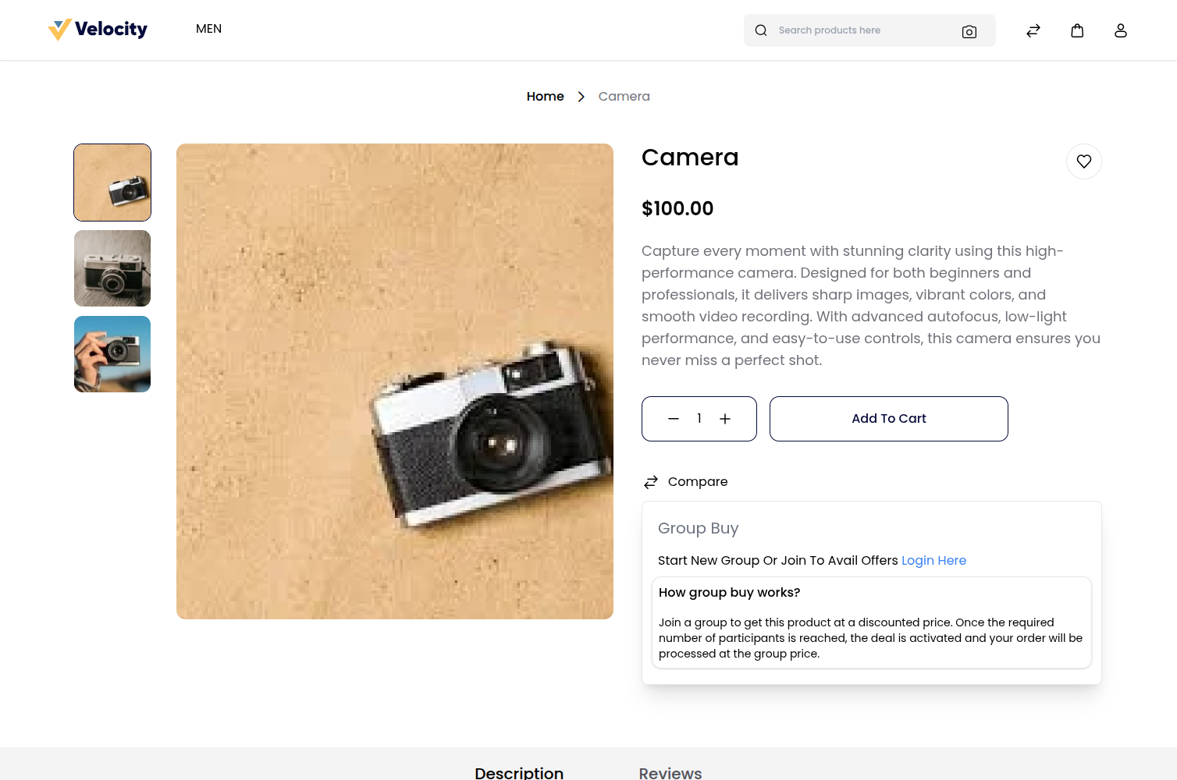Open the MEN menu
The image size is (1177, 780).
pyautogui.click(x=208, y=29)
